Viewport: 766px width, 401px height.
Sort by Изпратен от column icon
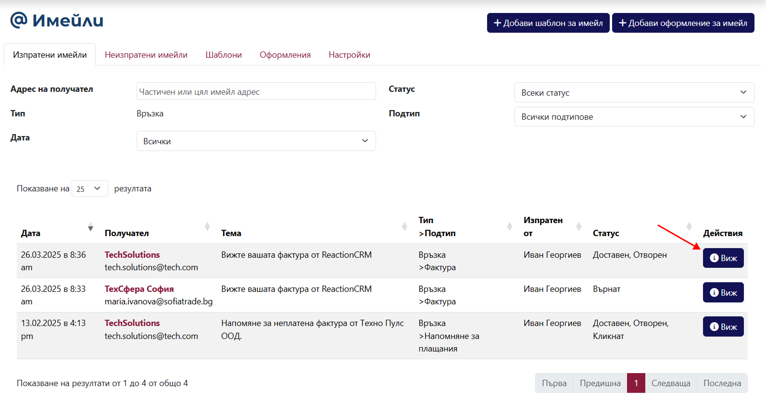point(579,226)
